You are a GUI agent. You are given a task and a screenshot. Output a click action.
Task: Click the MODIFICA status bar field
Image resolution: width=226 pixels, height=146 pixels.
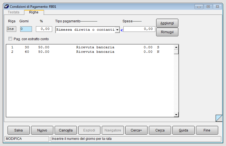tap(27, 139)
